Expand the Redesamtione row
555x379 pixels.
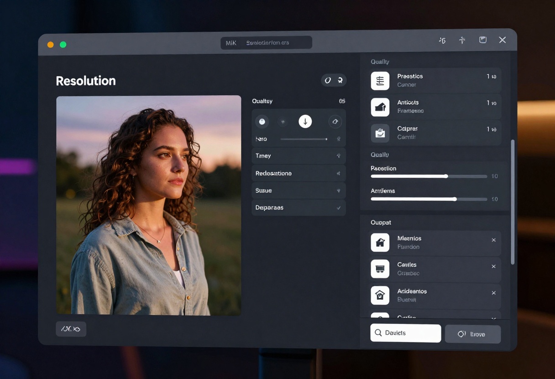(x=298, y=173)
